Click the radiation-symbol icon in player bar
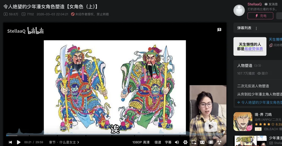 219,142
